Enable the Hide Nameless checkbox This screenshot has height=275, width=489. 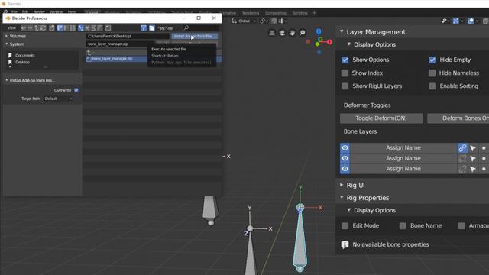[x=432, y=73]
